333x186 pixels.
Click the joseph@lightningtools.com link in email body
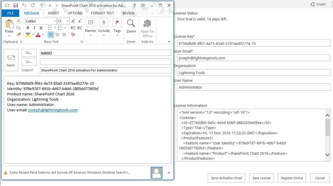(x=53, y=110)
